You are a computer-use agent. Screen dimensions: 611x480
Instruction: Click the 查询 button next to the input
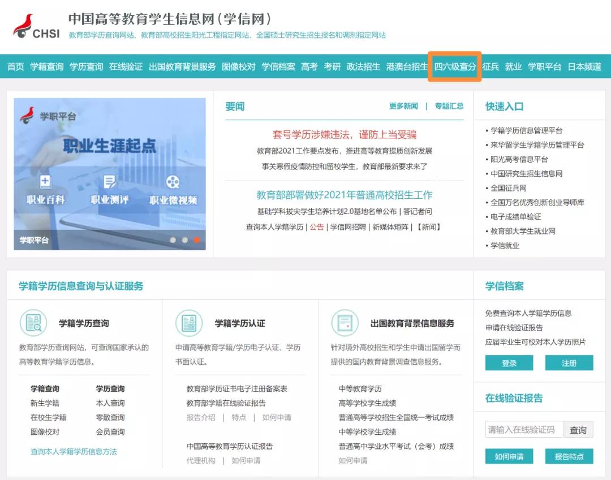[x=578, y=430]
